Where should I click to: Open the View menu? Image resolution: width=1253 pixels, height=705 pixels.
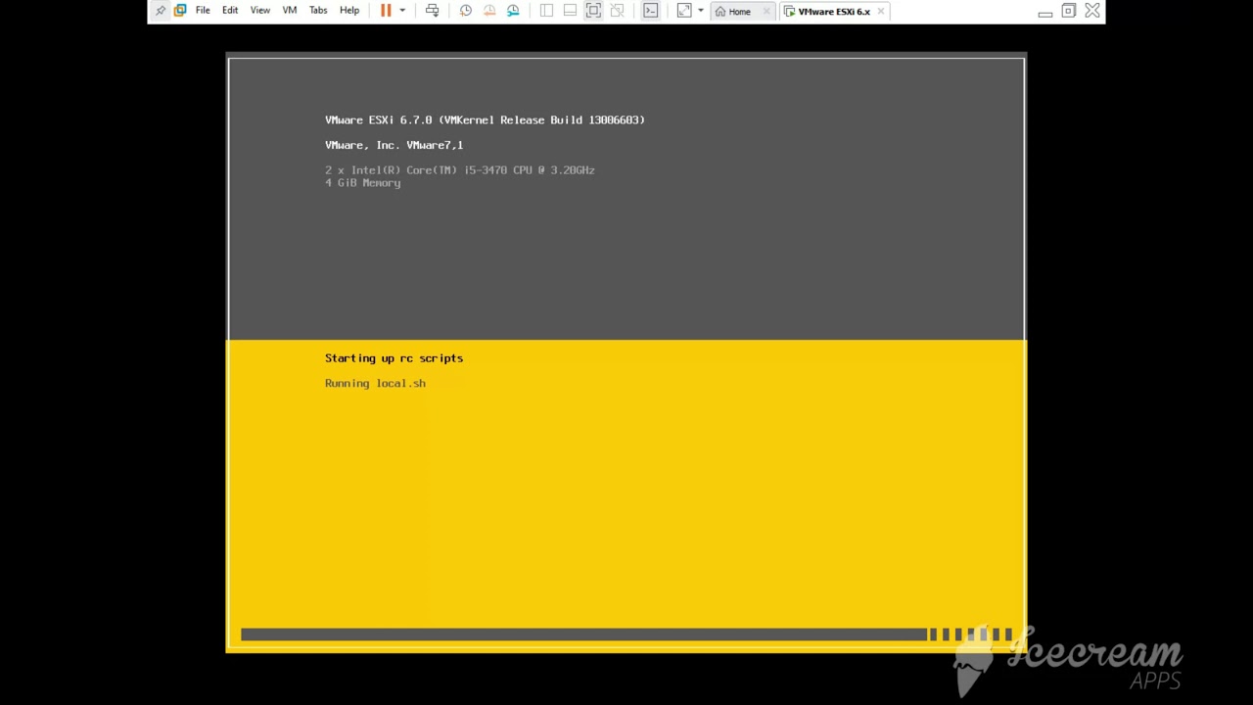point(260,11)
